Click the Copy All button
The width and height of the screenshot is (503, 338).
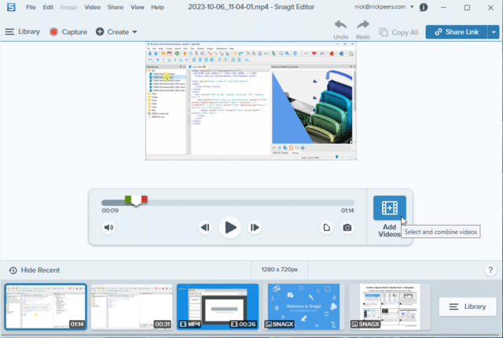click(x=398, y=32)
